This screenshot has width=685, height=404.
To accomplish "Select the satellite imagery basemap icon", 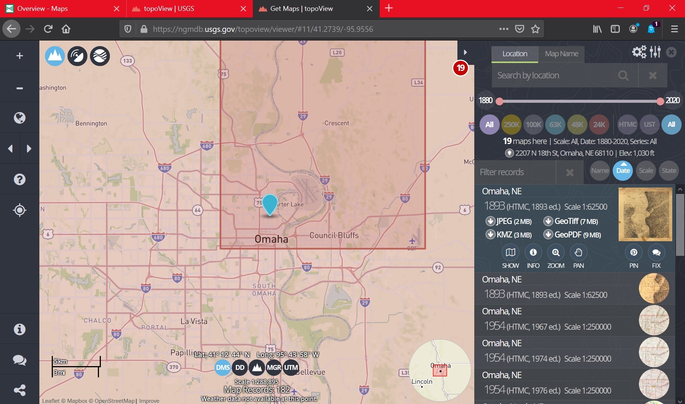I will point(78,56).
